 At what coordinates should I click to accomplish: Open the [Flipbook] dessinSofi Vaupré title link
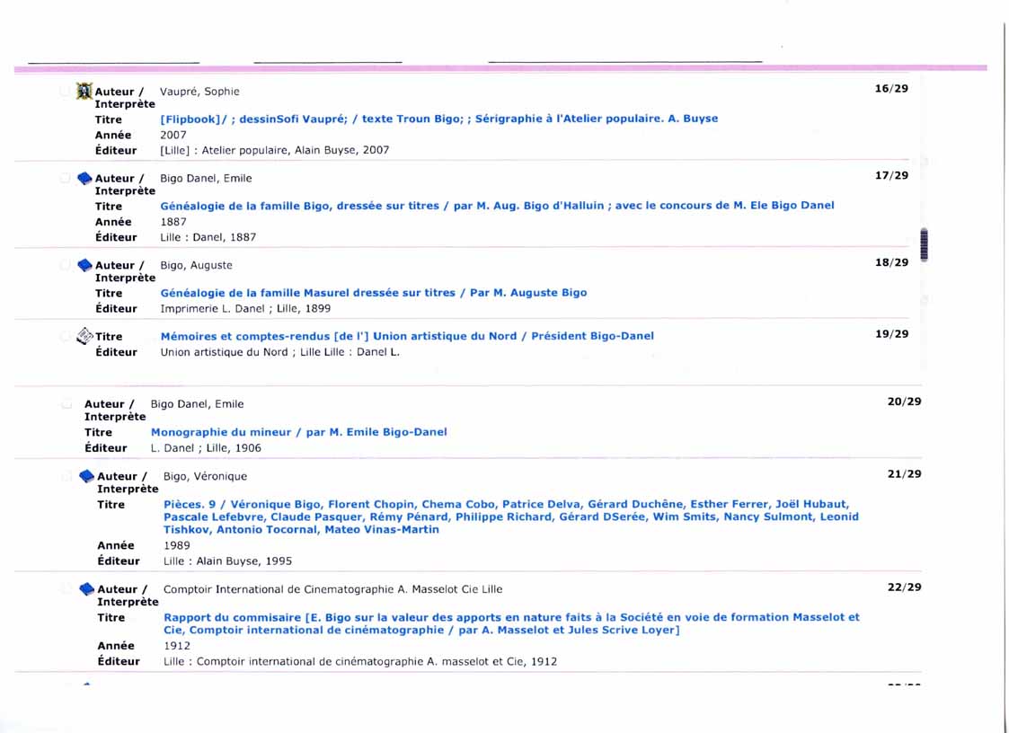click(x=438, y=119)
